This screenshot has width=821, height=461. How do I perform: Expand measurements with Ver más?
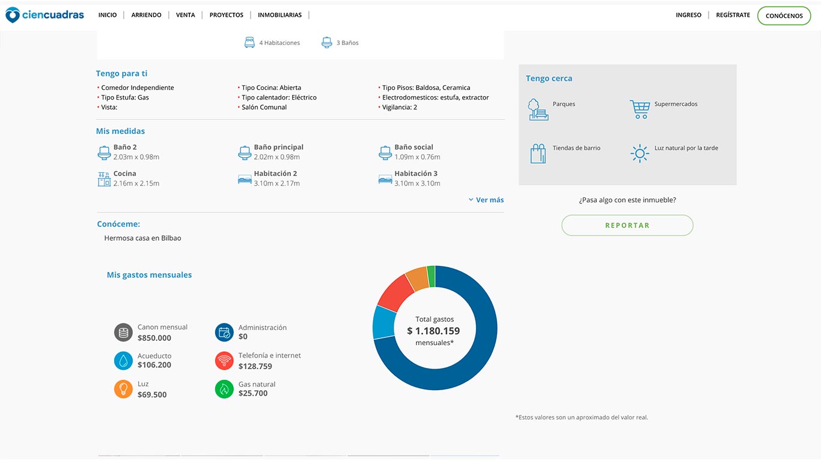486,200
